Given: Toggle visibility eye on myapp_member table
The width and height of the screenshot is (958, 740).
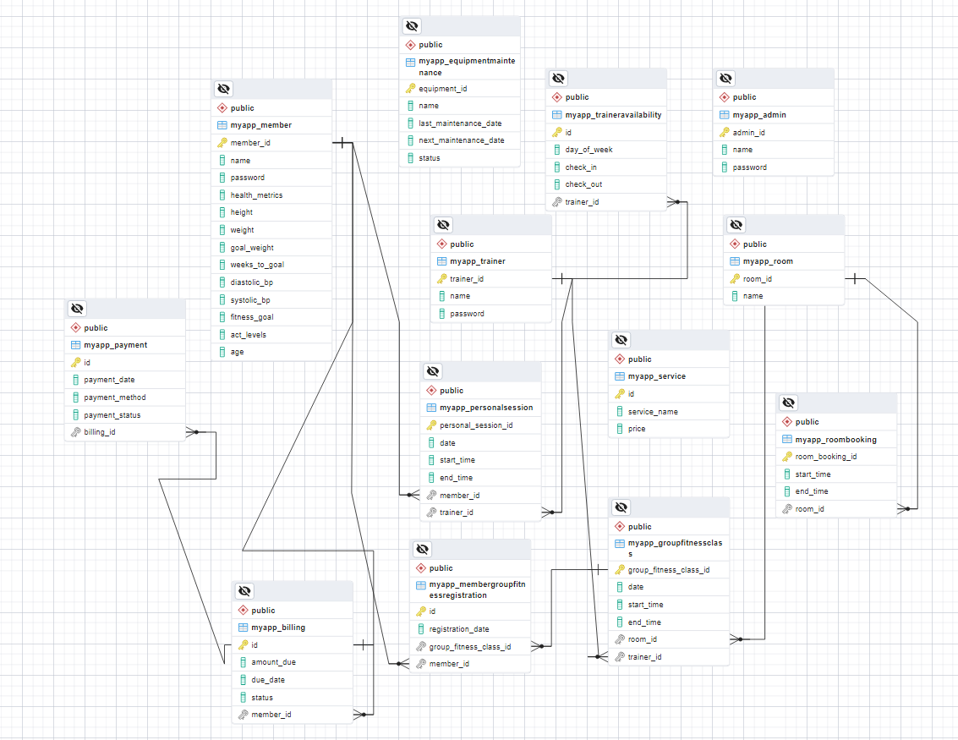Looking at the screenshot, I should (x=223, y=89).
